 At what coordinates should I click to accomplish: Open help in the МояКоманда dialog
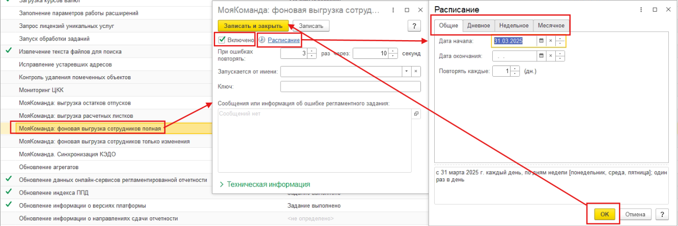point(414,25)
